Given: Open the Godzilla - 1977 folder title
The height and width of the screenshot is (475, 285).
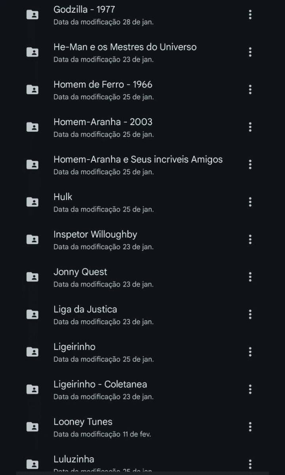Looking at the screenshot, I should pos(84,9).
